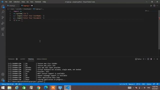
Task: Run Python file with play button
Action: [151, 6]
